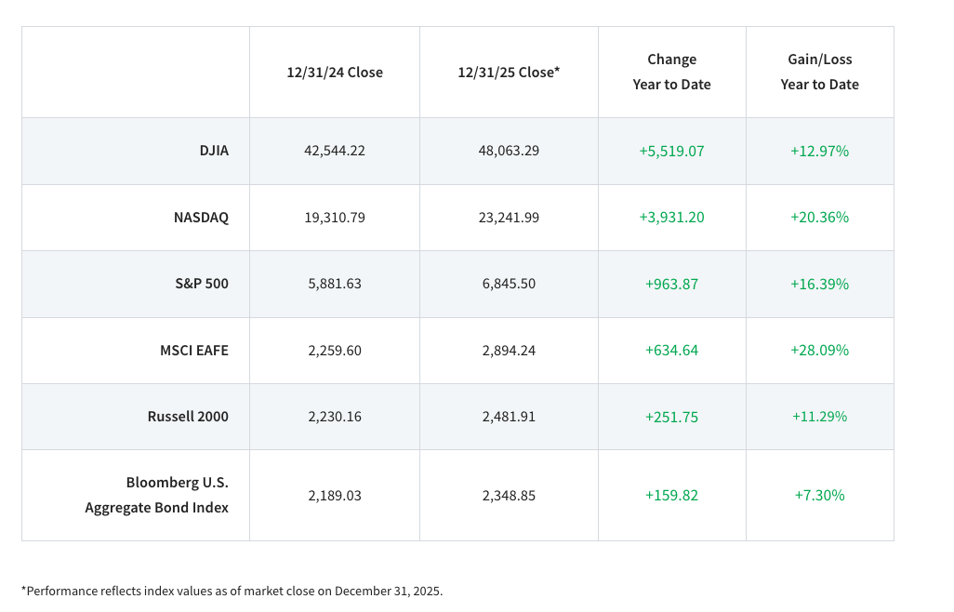The height and width of the screenshot is (612, 954).
Task: Select the Change Year to Date header
Action: (671, 72)
